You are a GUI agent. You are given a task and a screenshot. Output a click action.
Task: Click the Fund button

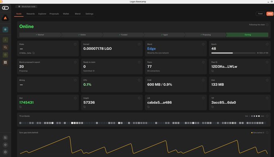pos(260,14)
